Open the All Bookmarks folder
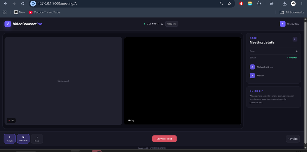 pos(292,12)
